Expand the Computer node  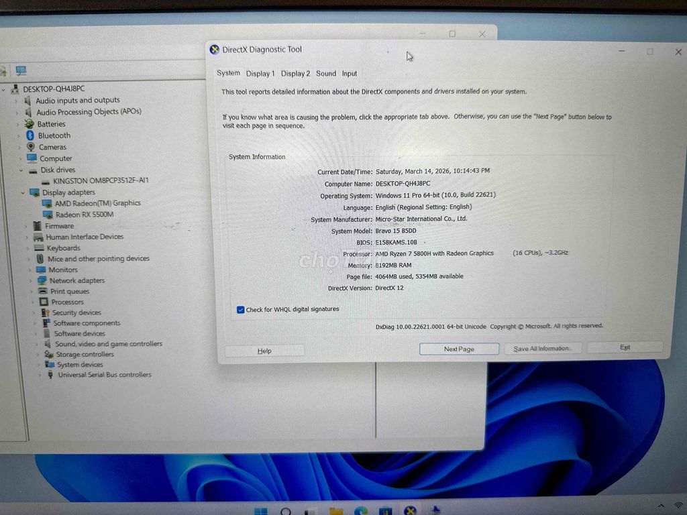pos(20,158)
